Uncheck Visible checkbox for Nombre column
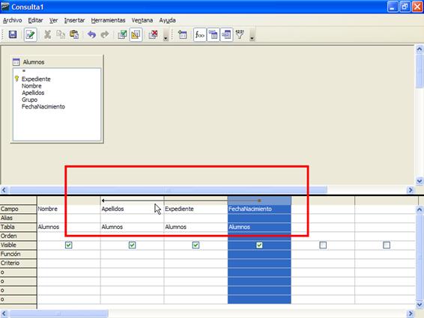Viewport: 424px width, 318px height. point(69,245)
